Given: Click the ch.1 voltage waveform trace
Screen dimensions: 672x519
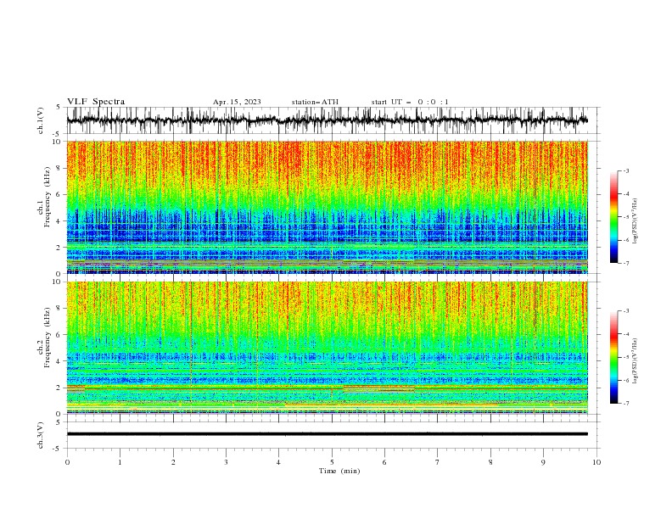Looking at the screenshot, I should coord(327,120).
